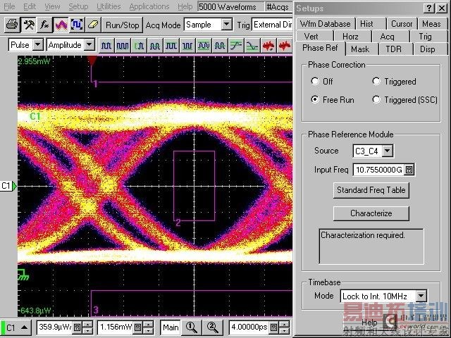Decrease the 1.156mW offset with down arrow
The image size is (451, 338).
tap(149, 331)
